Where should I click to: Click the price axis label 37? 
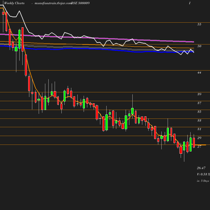tap(199, 103)
